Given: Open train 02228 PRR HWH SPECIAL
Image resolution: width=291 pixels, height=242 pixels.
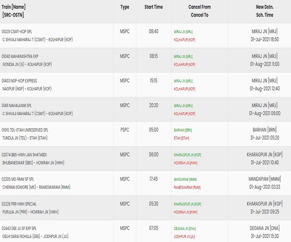Looking at the screenshot, I should click(19, 204).
